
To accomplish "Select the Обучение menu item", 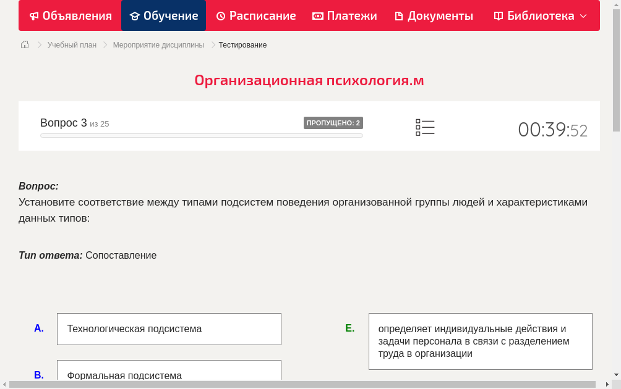I will point(163,15).
